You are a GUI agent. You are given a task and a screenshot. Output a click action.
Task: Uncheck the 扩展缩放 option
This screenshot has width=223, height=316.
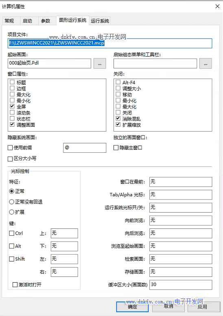tap(118, 124)
